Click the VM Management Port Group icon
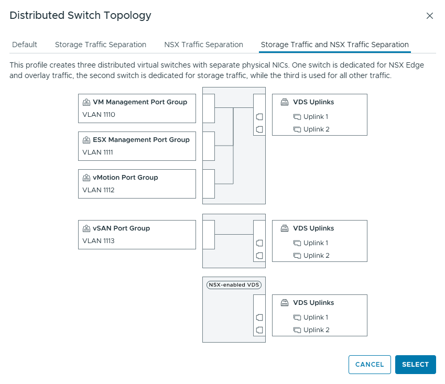The width and height of the screenshot is (445, 384). 86,102
